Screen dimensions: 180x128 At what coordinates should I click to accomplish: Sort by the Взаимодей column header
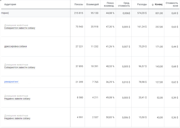(x=92, y=4)
